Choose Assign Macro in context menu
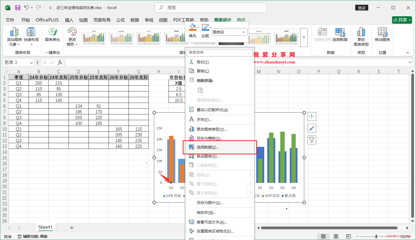This screenshot has width=416, height=240. tap(220, 212)
